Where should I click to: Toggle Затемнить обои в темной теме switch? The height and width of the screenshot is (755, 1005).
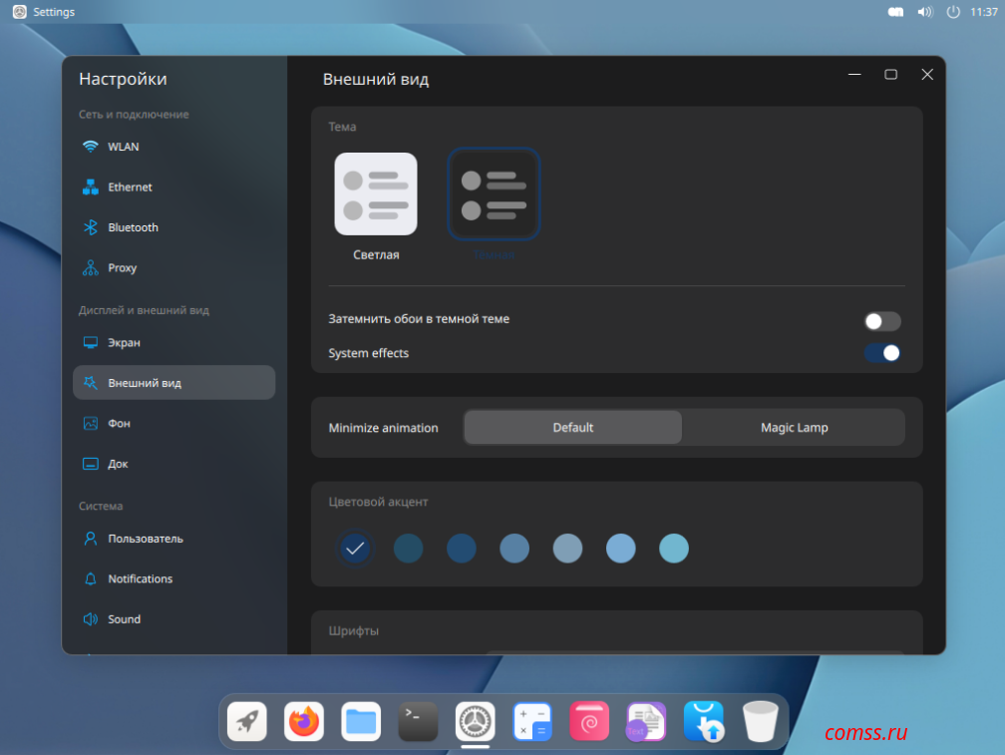tap(882, 321)
